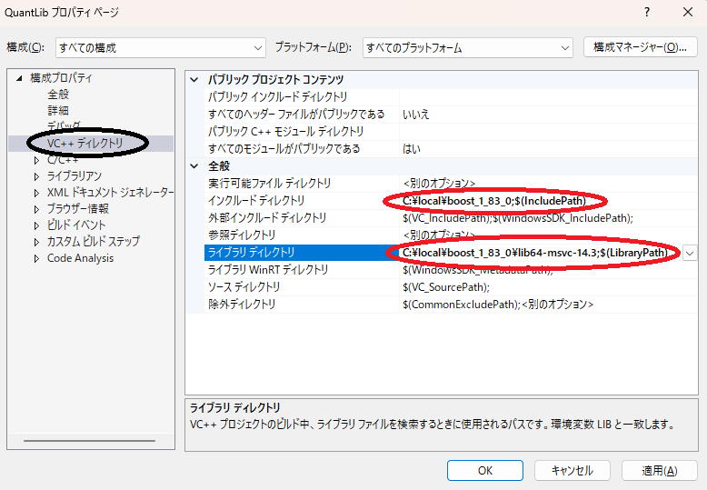Collapse the 構成プロパティ tree node
This screenshot has height=490, width=707.
19,78
